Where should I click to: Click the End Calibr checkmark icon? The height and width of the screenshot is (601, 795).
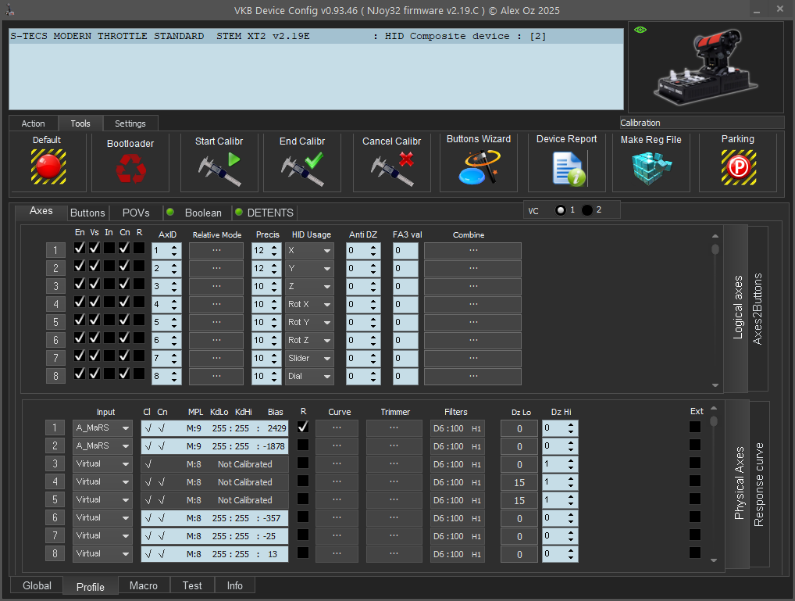point(302,169)
